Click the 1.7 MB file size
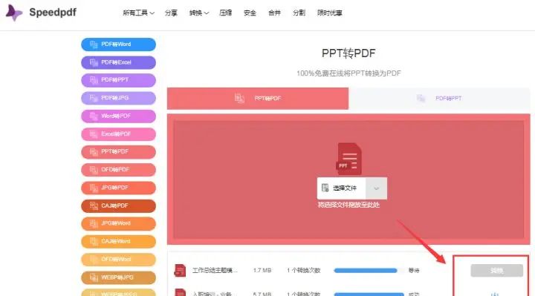 tap(262, 271)
